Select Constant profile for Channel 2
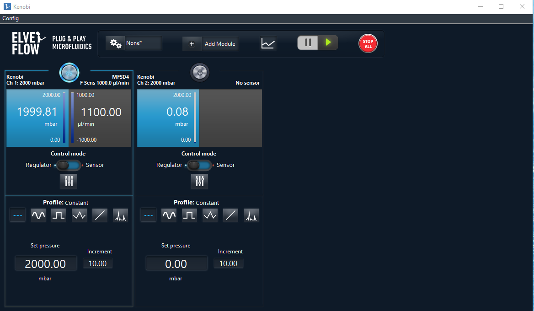Screen dimensions: 534x311 [x=148, y=215]
